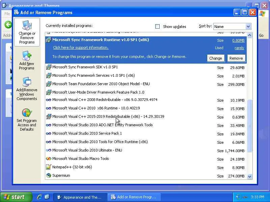Select Visual C++ 2015-2019 Redistributable (x86) entry

146,116
